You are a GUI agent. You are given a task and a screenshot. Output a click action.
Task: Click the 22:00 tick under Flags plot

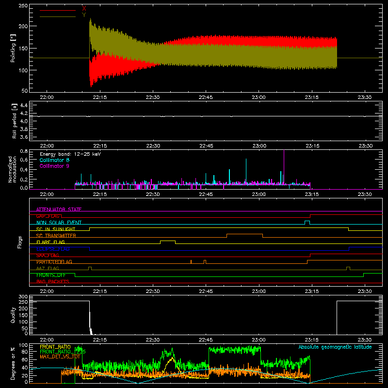tap(47, 291)
